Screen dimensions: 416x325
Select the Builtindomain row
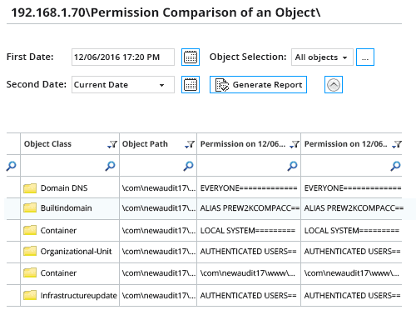[204, 208]
